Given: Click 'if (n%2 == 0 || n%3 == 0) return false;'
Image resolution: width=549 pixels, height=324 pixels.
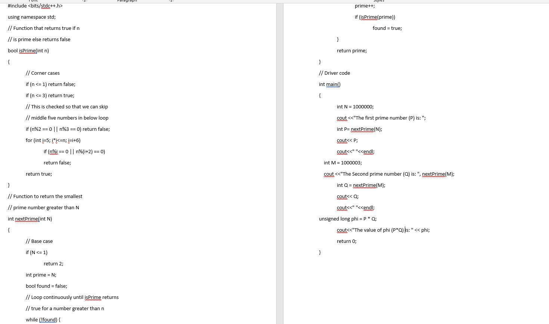Looking at the screenshot, I should pos(68,129).
